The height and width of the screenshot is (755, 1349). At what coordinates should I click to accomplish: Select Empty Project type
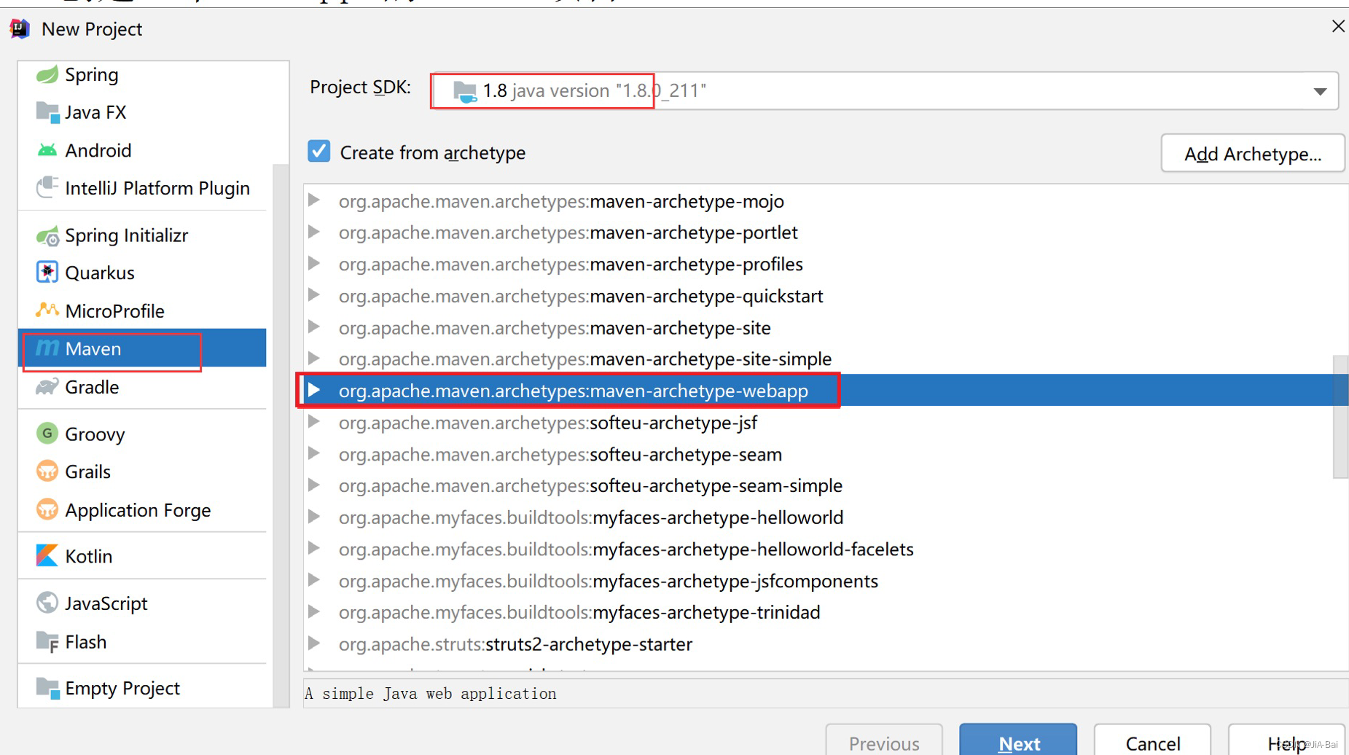pyautogui.click(x=142, y=687)
